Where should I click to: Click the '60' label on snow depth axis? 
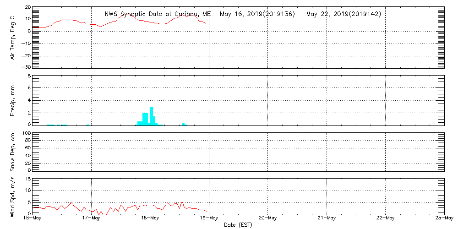27,148
